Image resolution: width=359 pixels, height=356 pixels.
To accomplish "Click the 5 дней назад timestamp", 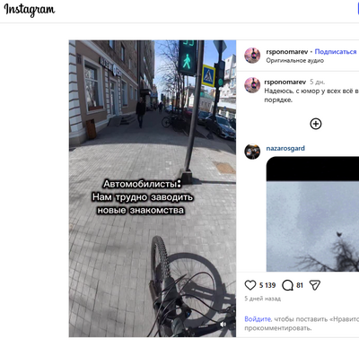I will 263,299.
